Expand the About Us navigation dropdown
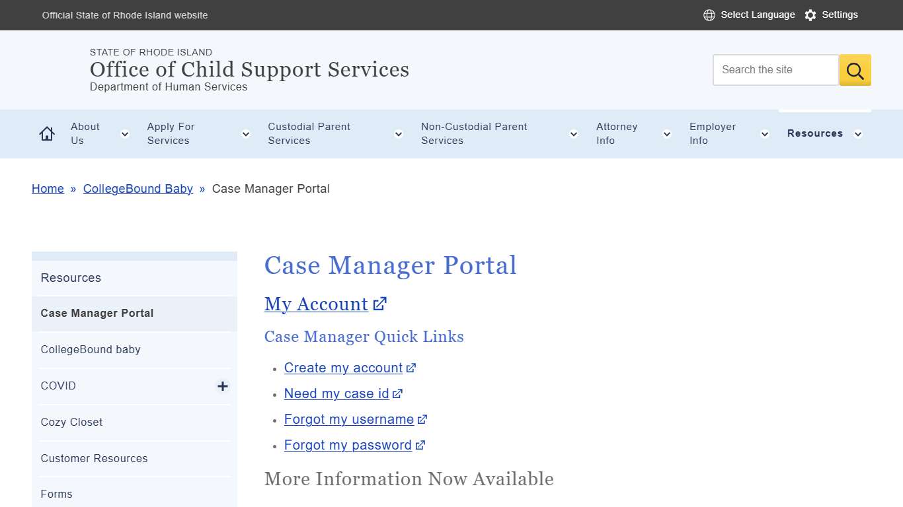Image resolution: width=903 pixels, height=507 pixels. (124, 133)
